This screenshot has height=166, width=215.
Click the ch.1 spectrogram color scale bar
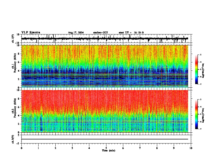coord(197,69)
